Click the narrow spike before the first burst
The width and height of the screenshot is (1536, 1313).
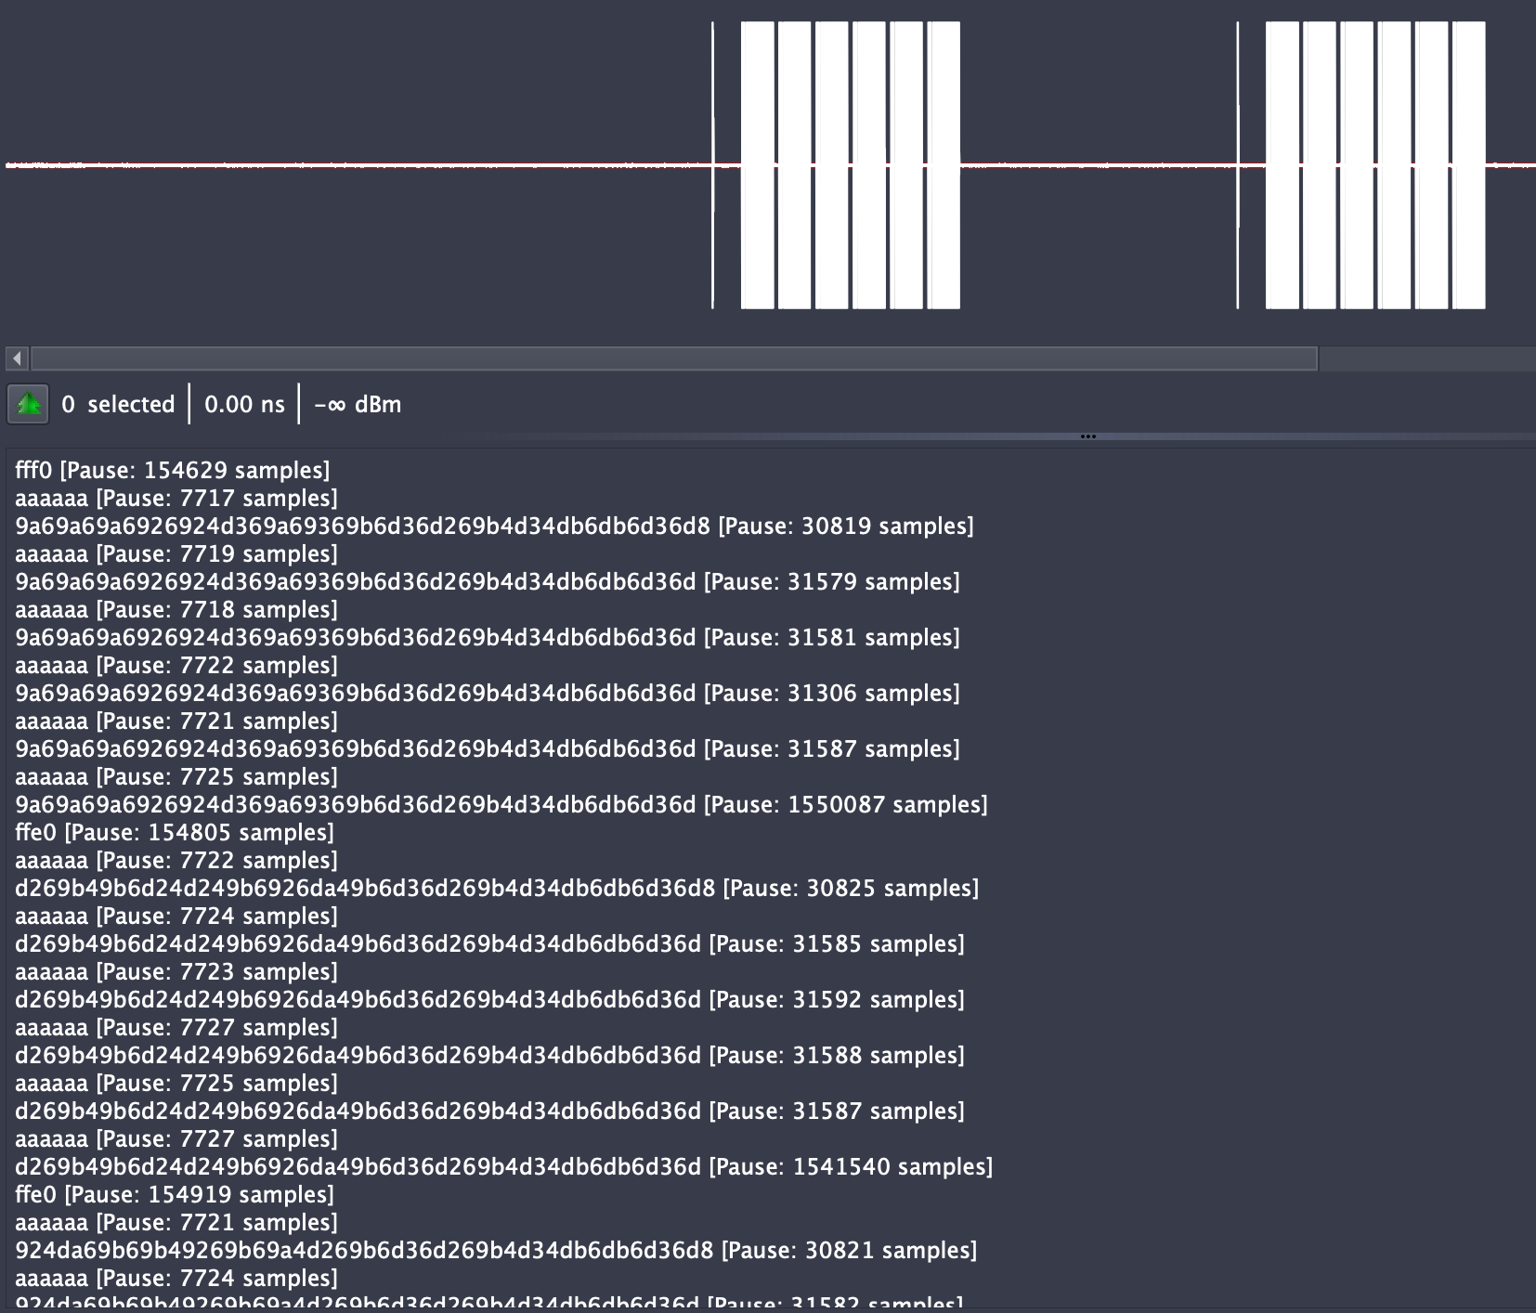[711, 165]
